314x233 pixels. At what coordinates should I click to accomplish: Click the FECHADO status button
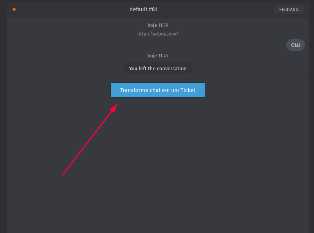coord(289,10)
